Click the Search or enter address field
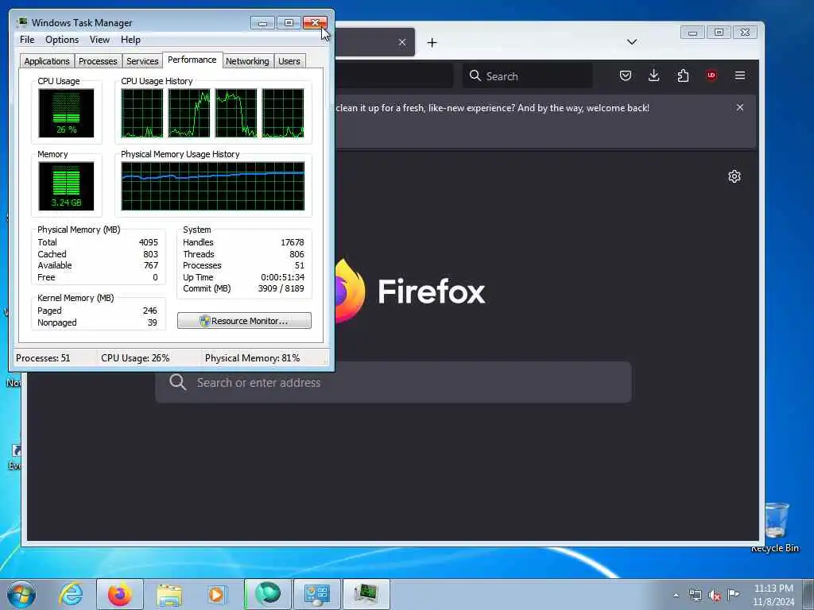This screenshot has width=814, height=610. pos(393,382)
